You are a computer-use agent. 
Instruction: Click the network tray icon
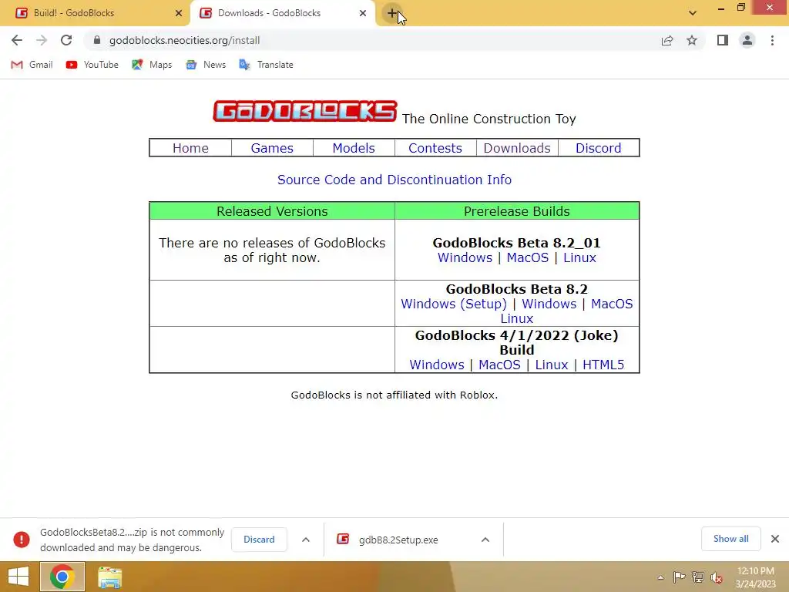tap(698, 577)
